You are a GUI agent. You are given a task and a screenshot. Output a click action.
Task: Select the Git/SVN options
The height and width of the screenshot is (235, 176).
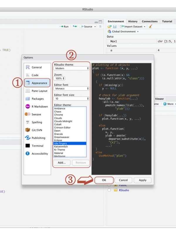pos(37,130)
